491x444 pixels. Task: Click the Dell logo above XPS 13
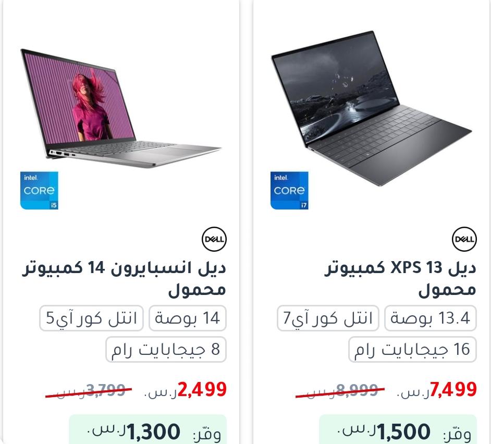pos(464,239)
